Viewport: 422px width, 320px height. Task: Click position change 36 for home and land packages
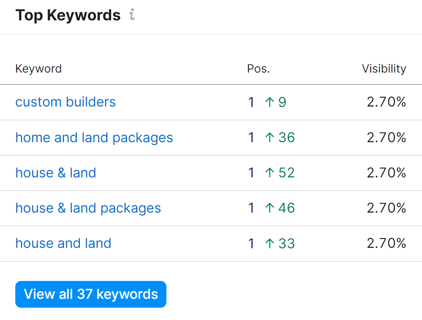[287, 138]
